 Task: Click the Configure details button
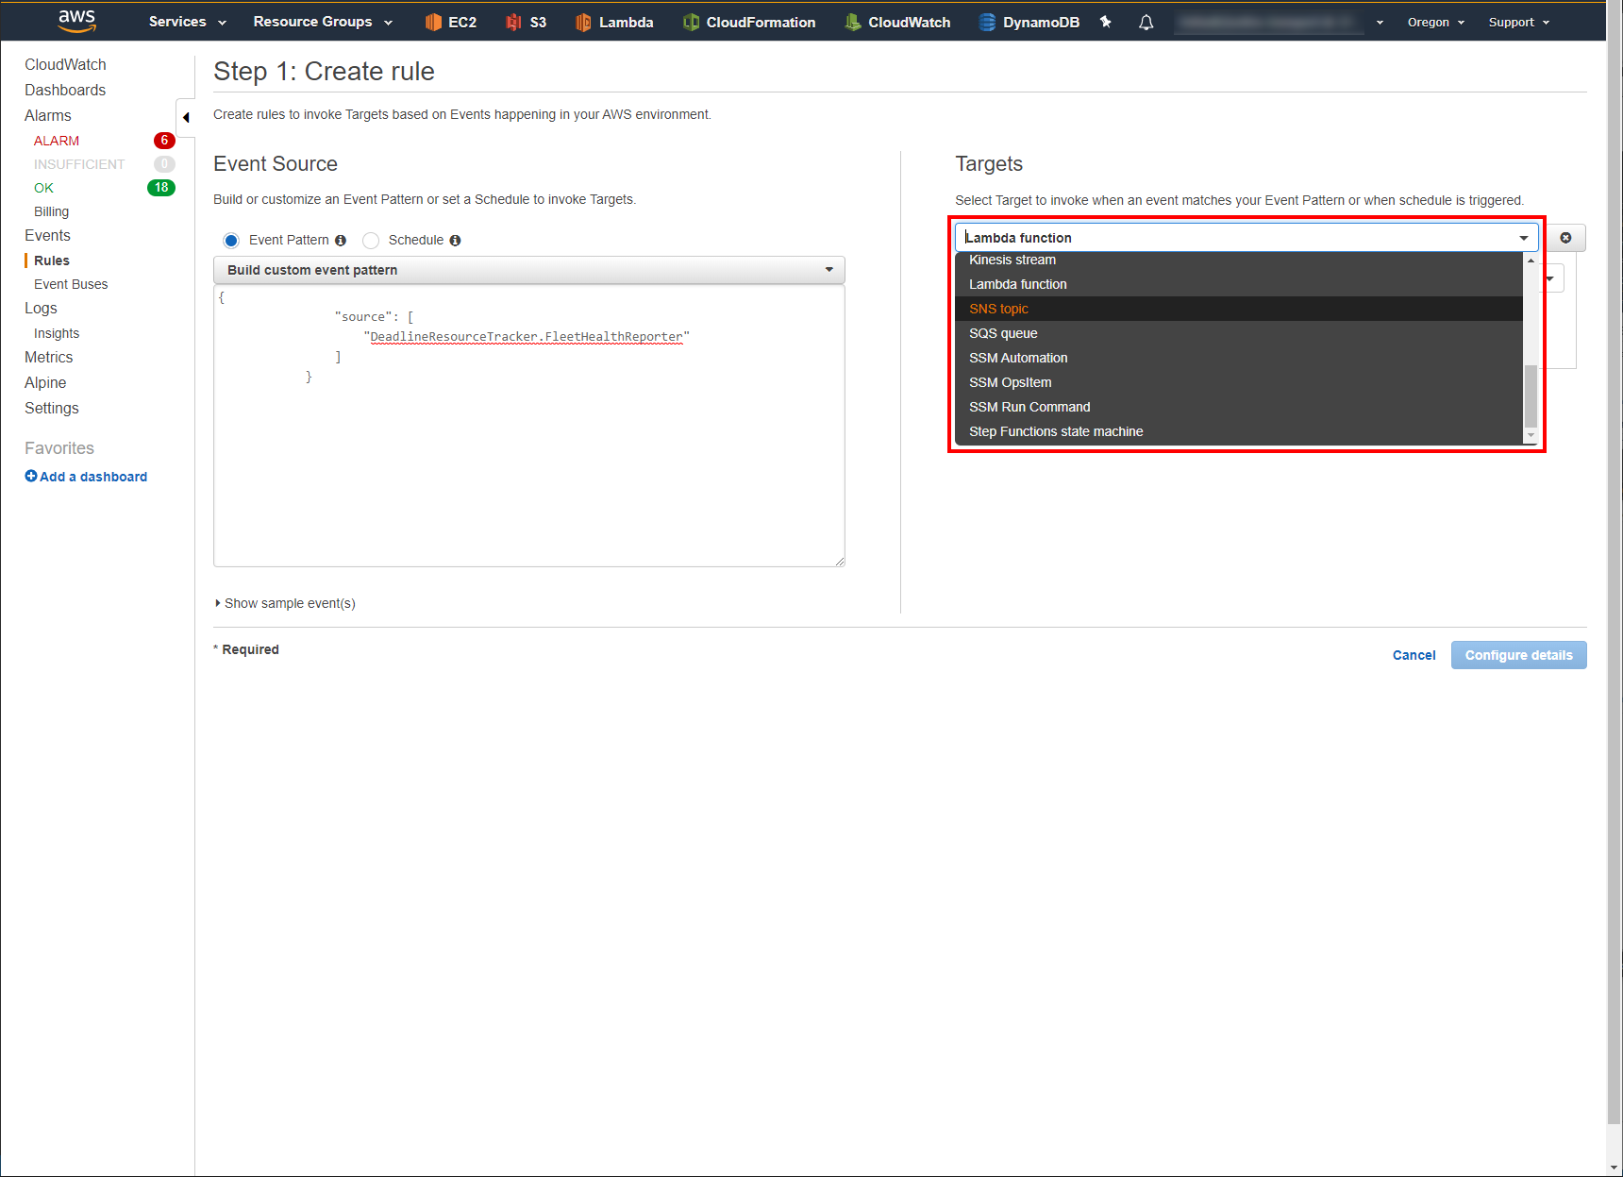click(1518, 654)
